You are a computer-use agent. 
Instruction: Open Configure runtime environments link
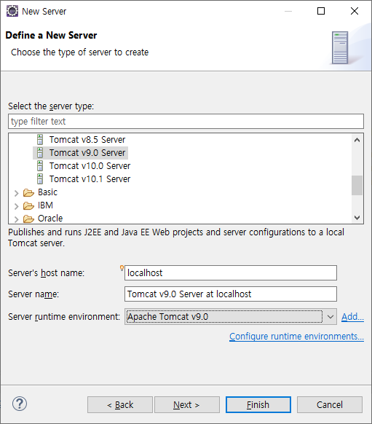296,337
